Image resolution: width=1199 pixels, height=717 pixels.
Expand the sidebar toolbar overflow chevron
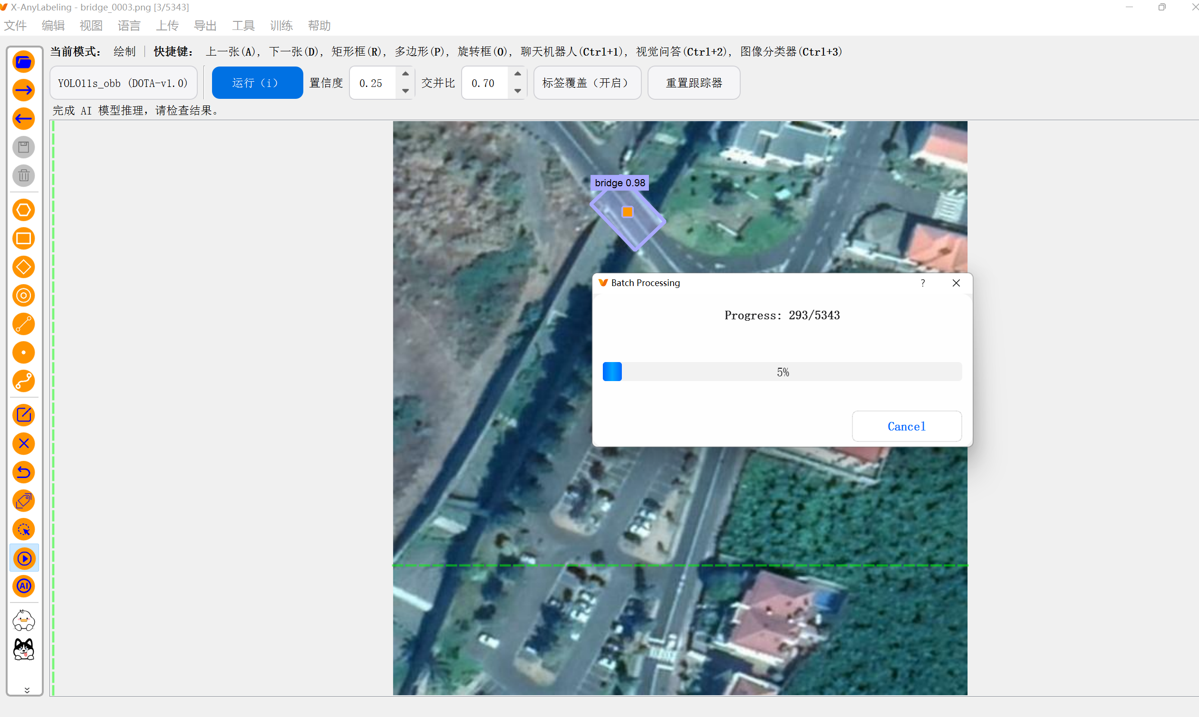click(x=27, y=690)
